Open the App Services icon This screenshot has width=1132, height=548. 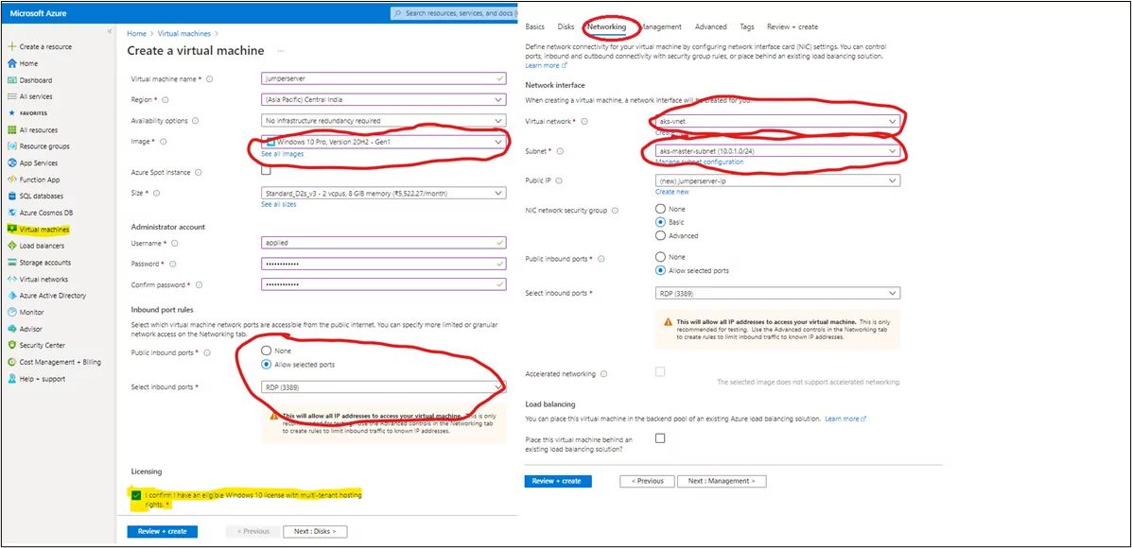point(11,163)
